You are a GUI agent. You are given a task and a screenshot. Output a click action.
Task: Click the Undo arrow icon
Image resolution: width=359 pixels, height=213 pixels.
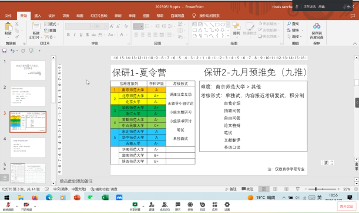12,51
